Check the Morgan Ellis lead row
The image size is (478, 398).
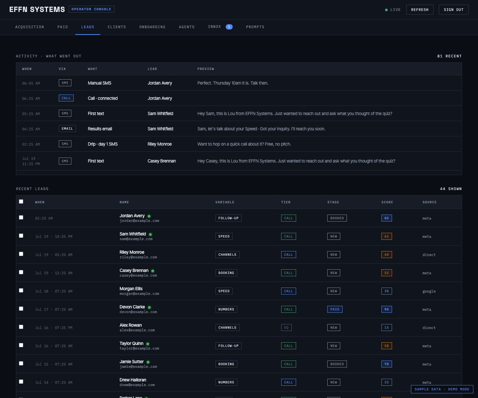21,291
